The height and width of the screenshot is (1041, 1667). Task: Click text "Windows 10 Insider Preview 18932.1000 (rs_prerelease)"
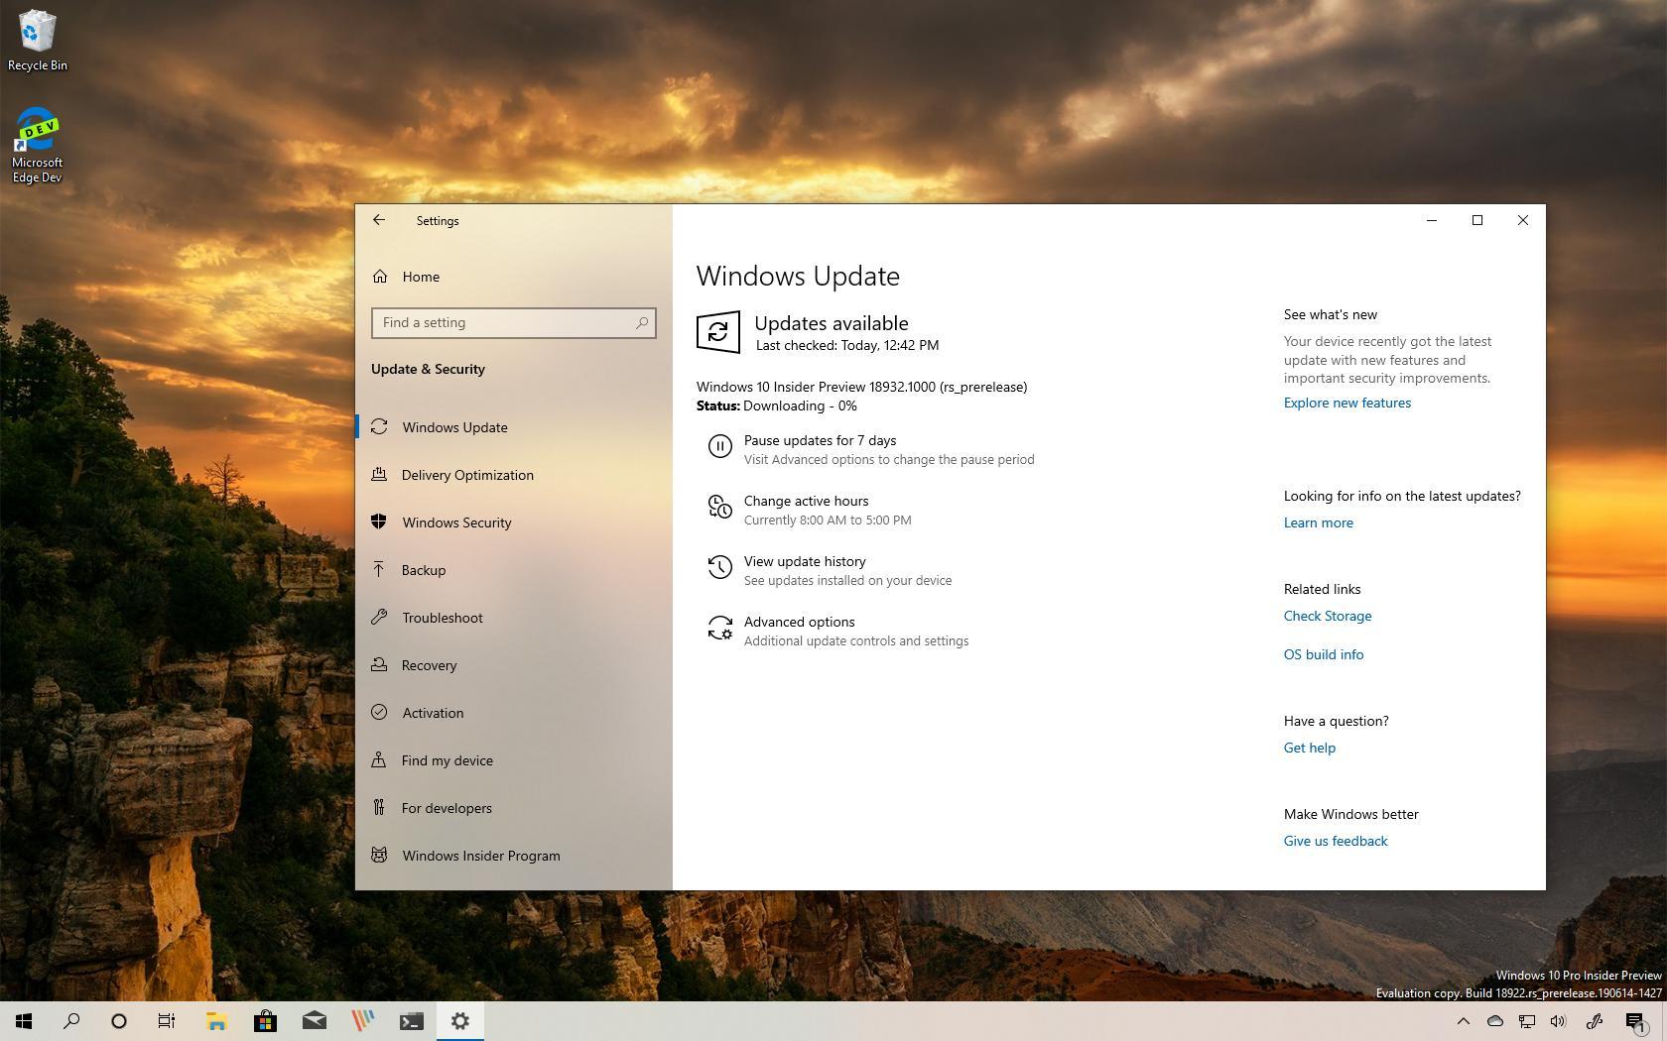click(x=861, y=387)
